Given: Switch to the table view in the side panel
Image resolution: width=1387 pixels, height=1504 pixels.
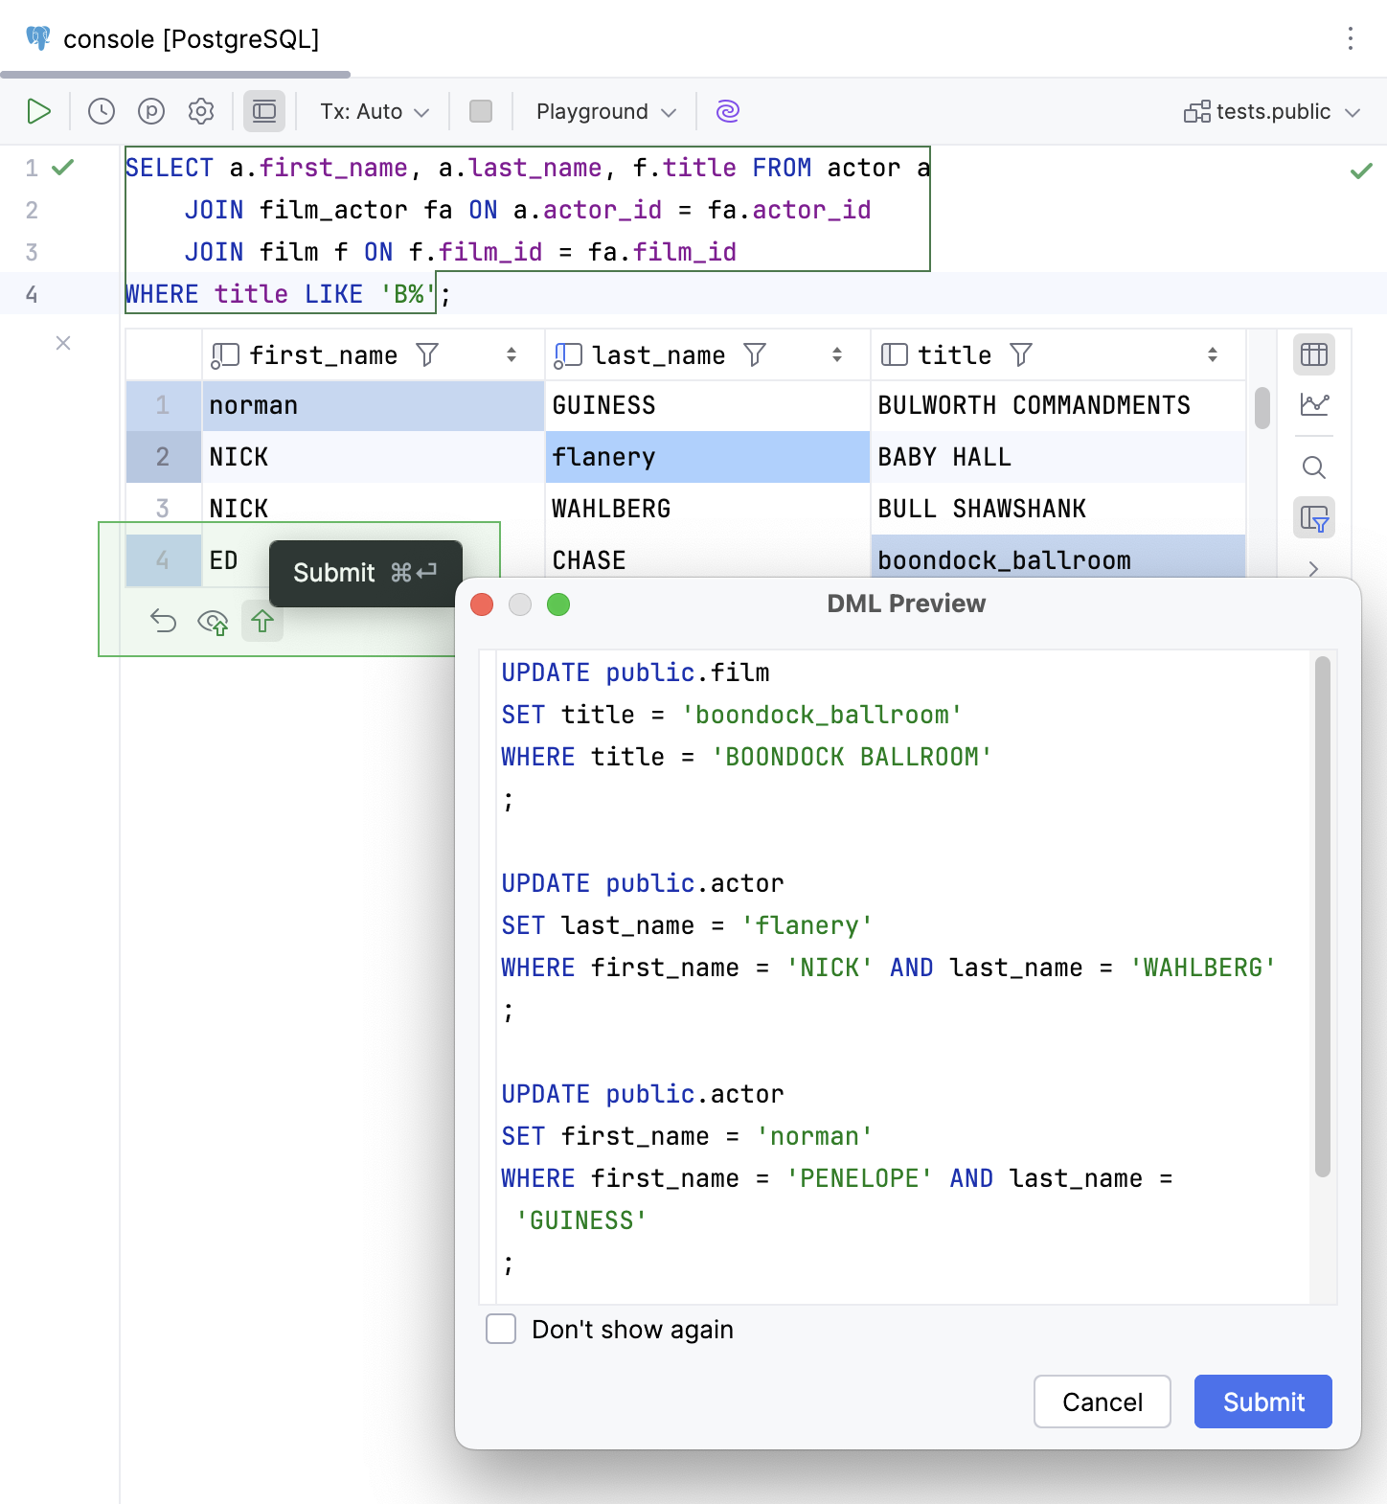Looking at the screenshot, I should [1314, 354].
